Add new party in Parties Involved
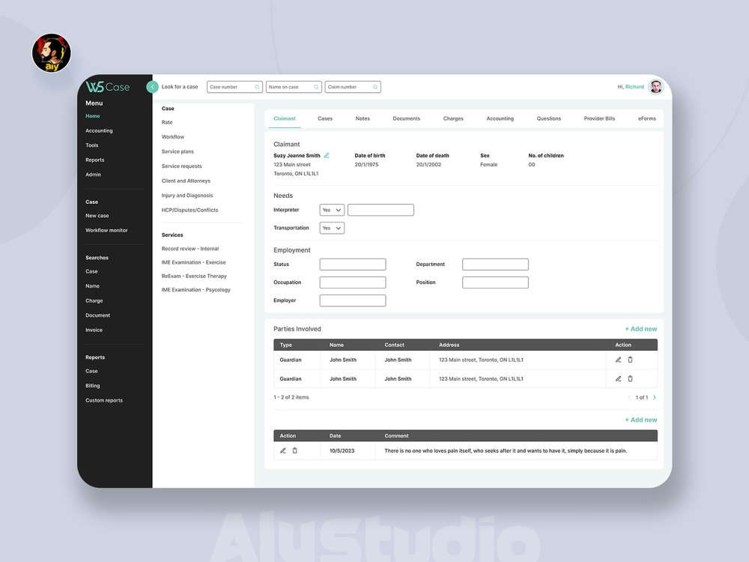749x562 pixels. pos(641,329)
